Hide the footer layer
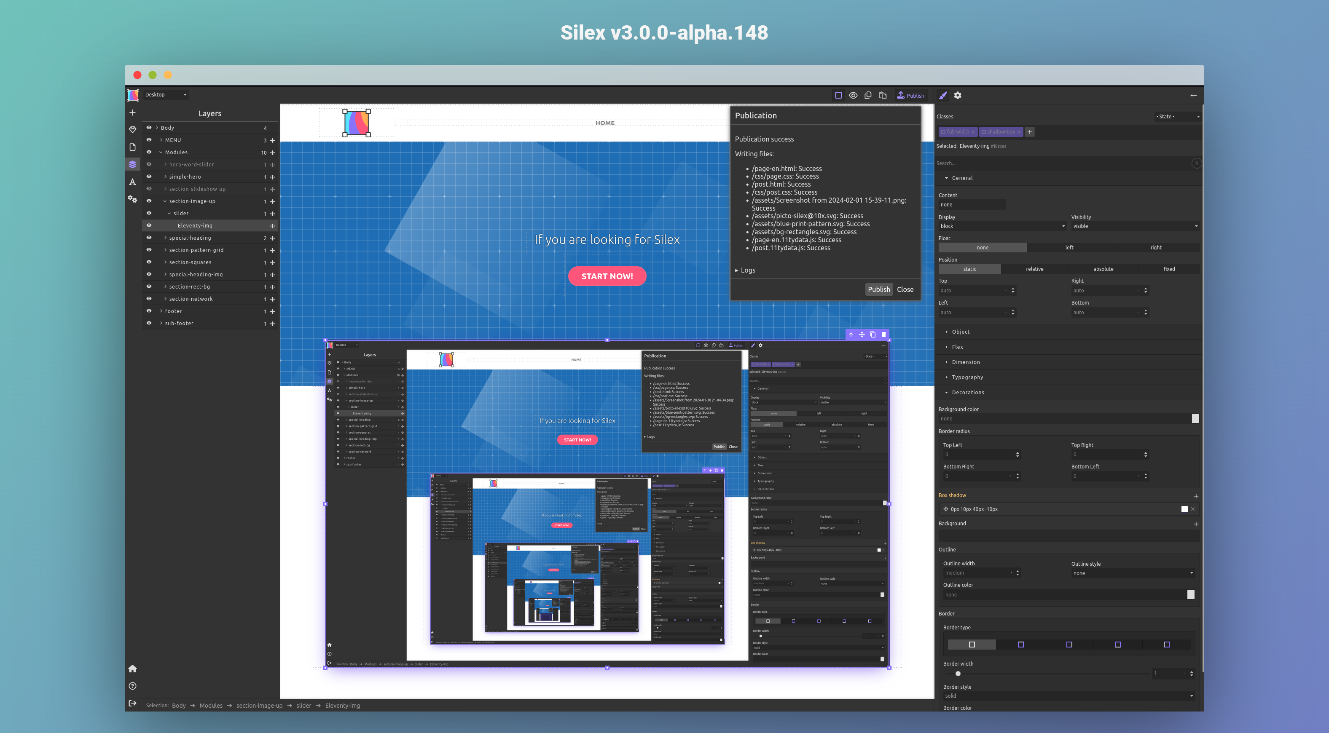 point(149,311)
